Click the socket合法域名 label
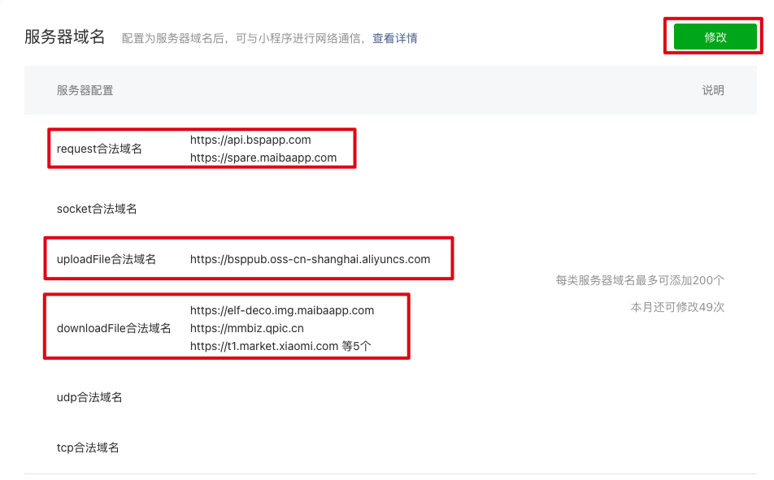This screenshot has height=480, width=774. [97, 209]
